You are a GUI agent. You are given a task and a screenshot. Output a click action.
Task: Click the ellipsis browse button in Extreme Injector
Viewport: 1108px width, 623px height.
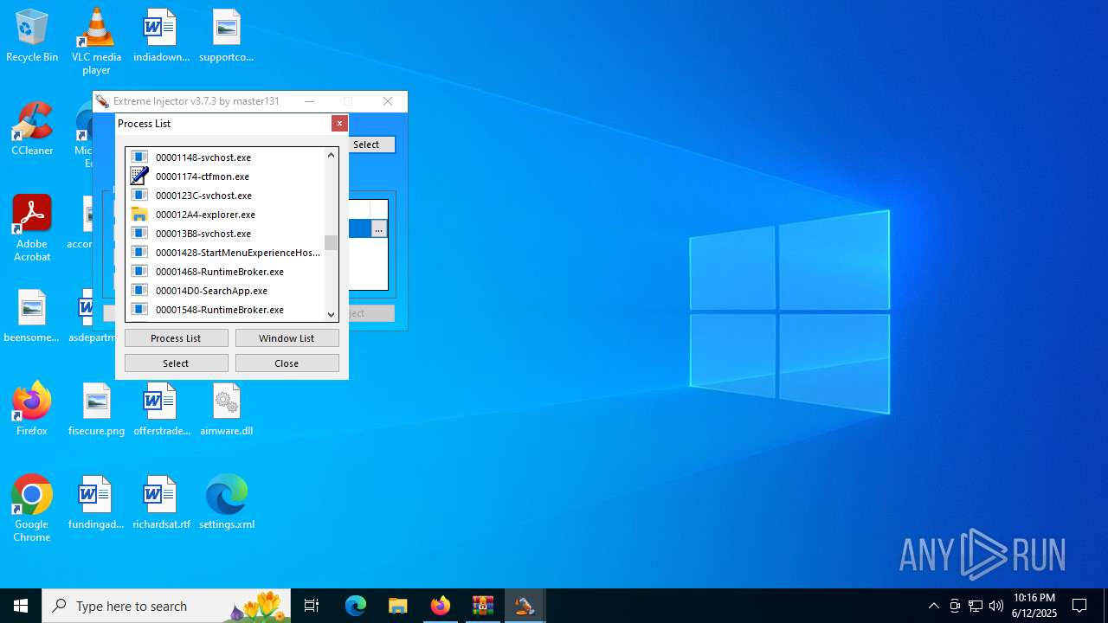[378, 229]
